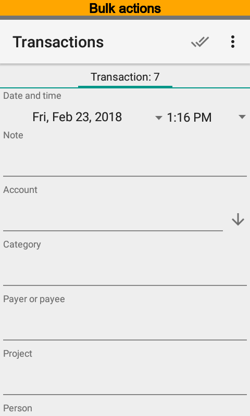Focus the Note text field
Viewport: 250px width, 416px height.
[x=125, y=160]
